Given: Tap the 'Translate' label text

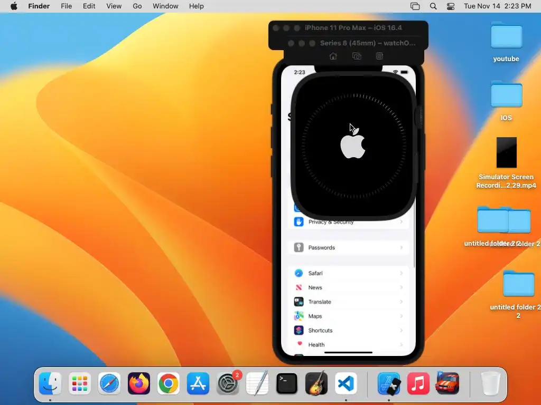Looking at the screenshot, I should click(x=320, y=302).
